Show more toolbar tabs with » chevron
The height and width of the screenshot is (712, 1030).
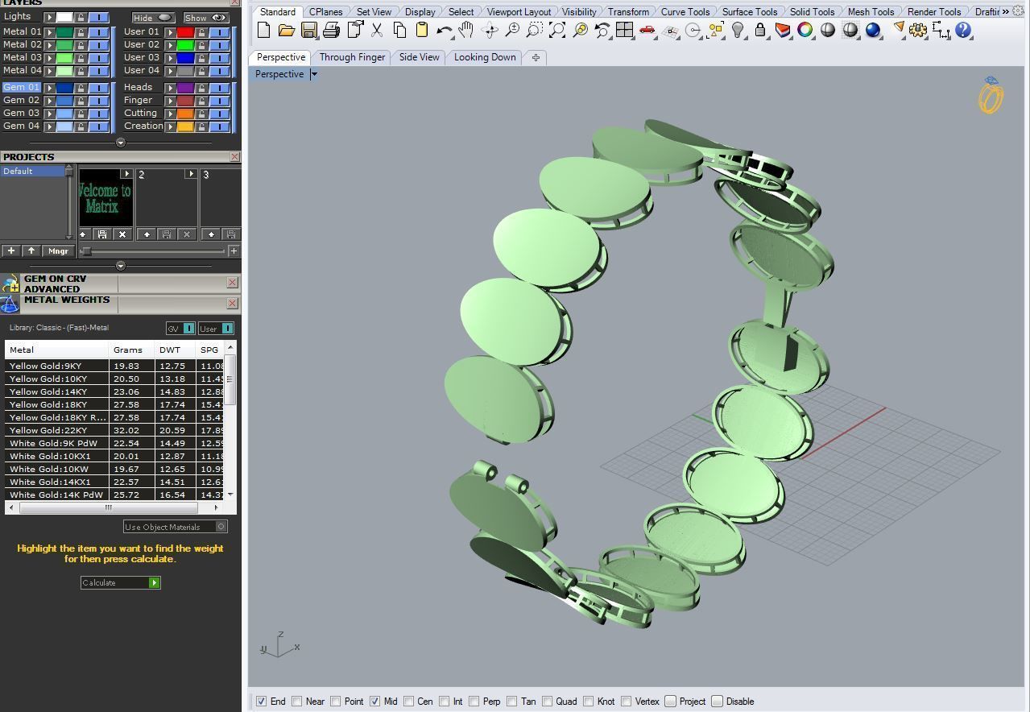pyautogui.click(x=1006, y=11)
